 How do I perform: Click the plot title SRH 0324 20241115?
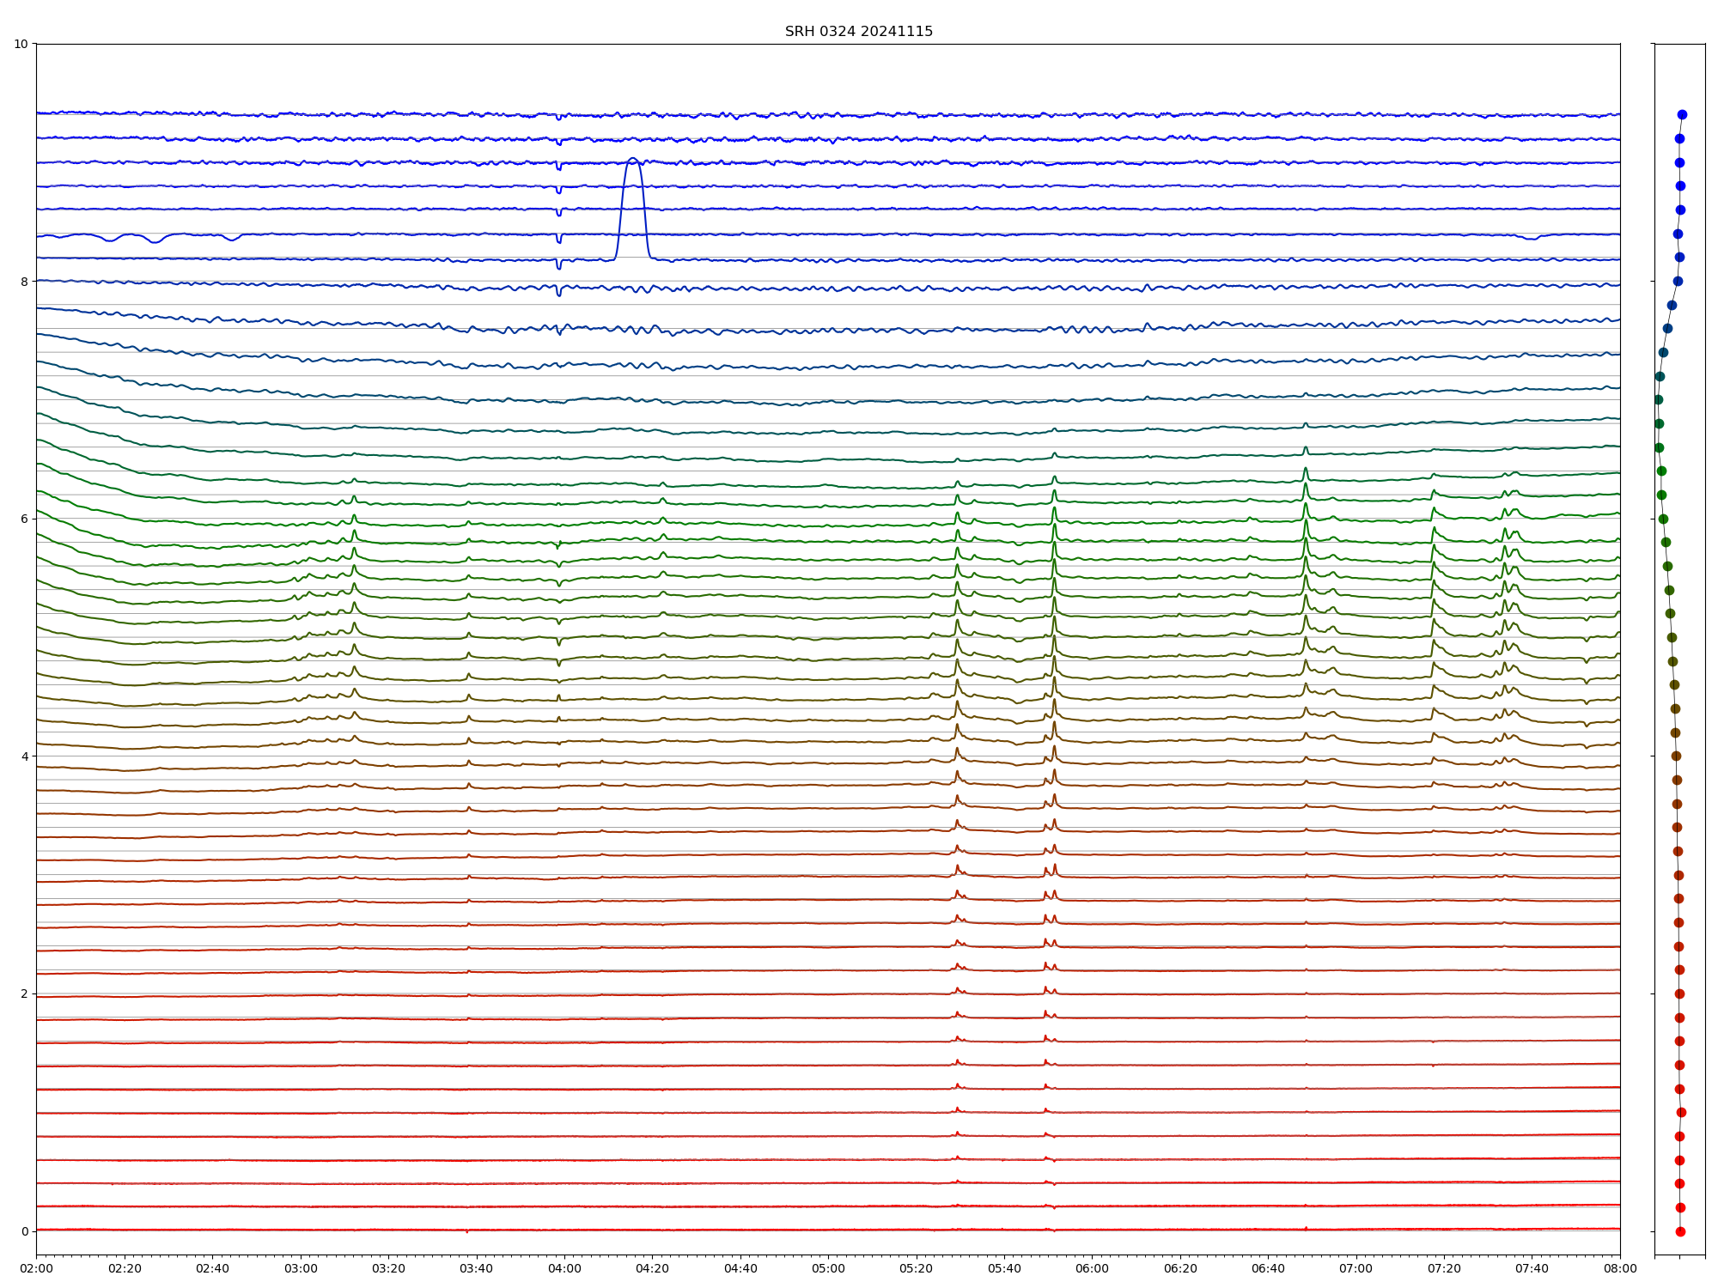click(858, 32)
